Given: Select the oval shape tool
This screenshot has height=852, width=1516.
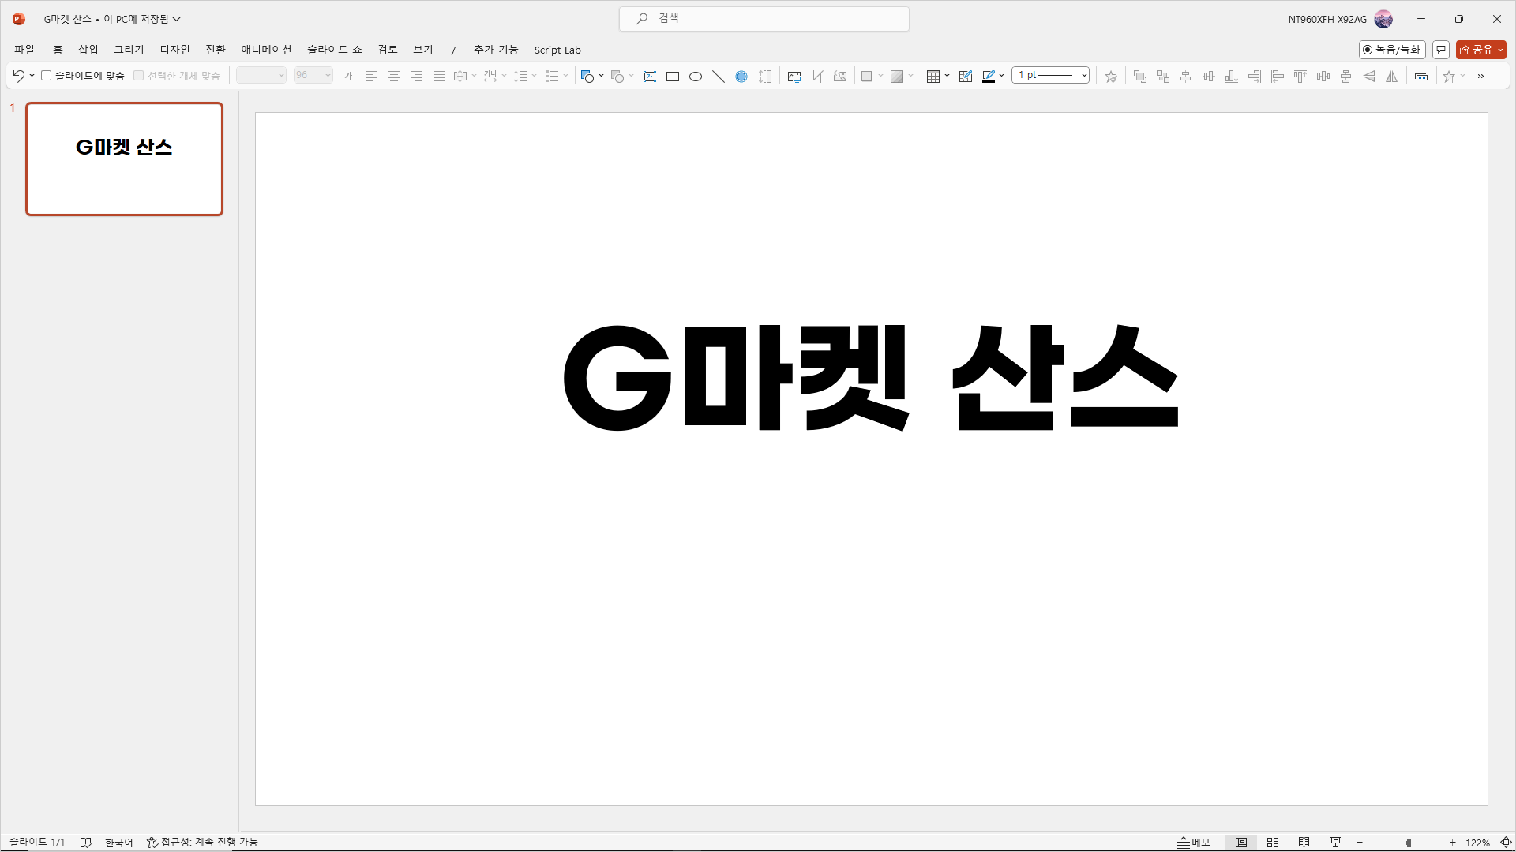Looking at the screenshot, I should 696,77.
